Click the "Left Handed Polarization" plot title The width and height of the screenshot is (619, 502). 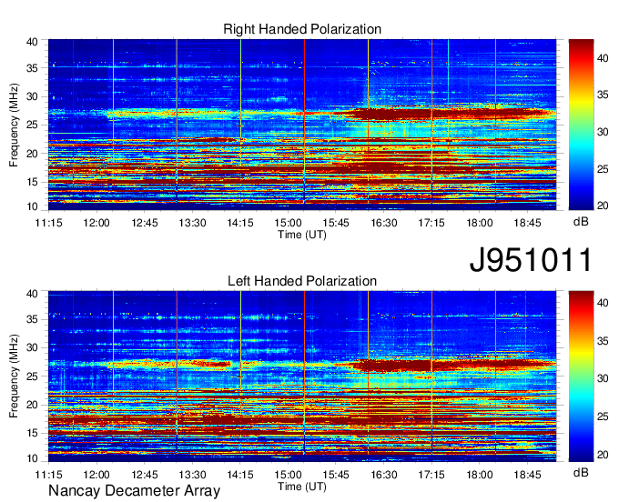pyautogui.click(x=302, y=281)
